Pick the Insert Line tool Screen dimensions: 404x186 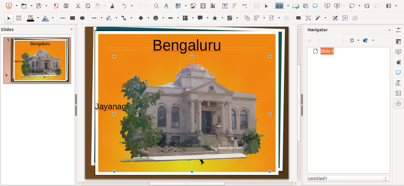(x=63, y=18)
